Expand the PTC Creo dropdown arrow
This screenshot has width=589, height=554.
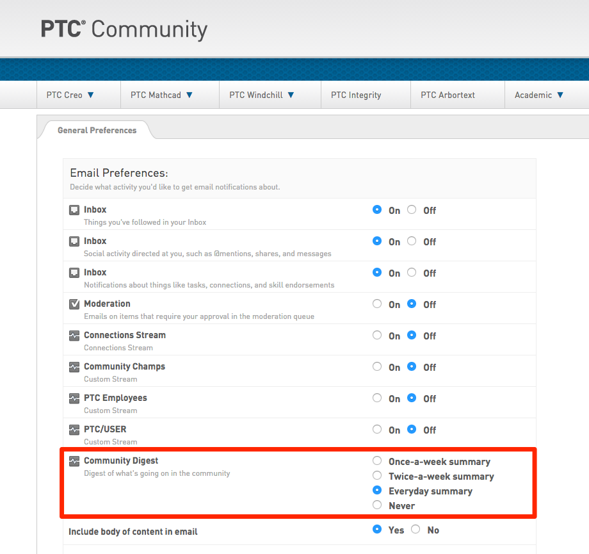90,95
